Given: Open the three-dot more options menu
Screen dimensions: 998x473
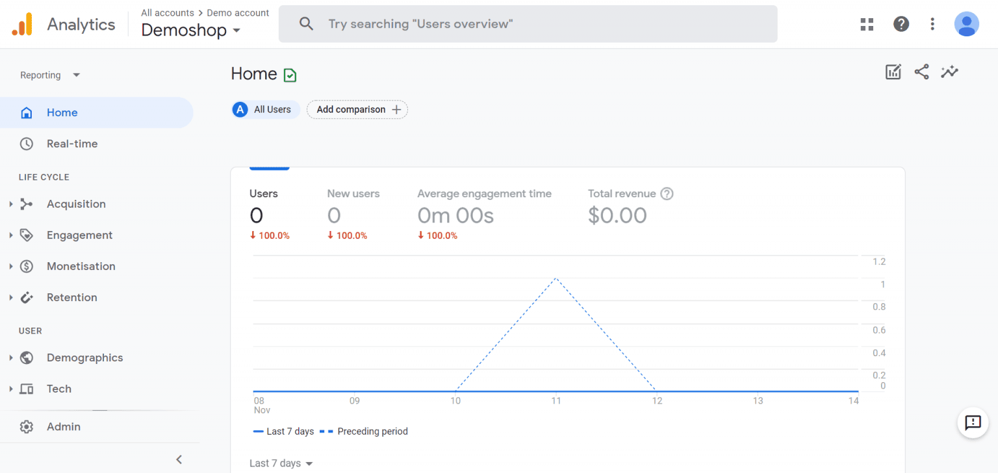Looking at the screenshot, I should pos(932,24).
